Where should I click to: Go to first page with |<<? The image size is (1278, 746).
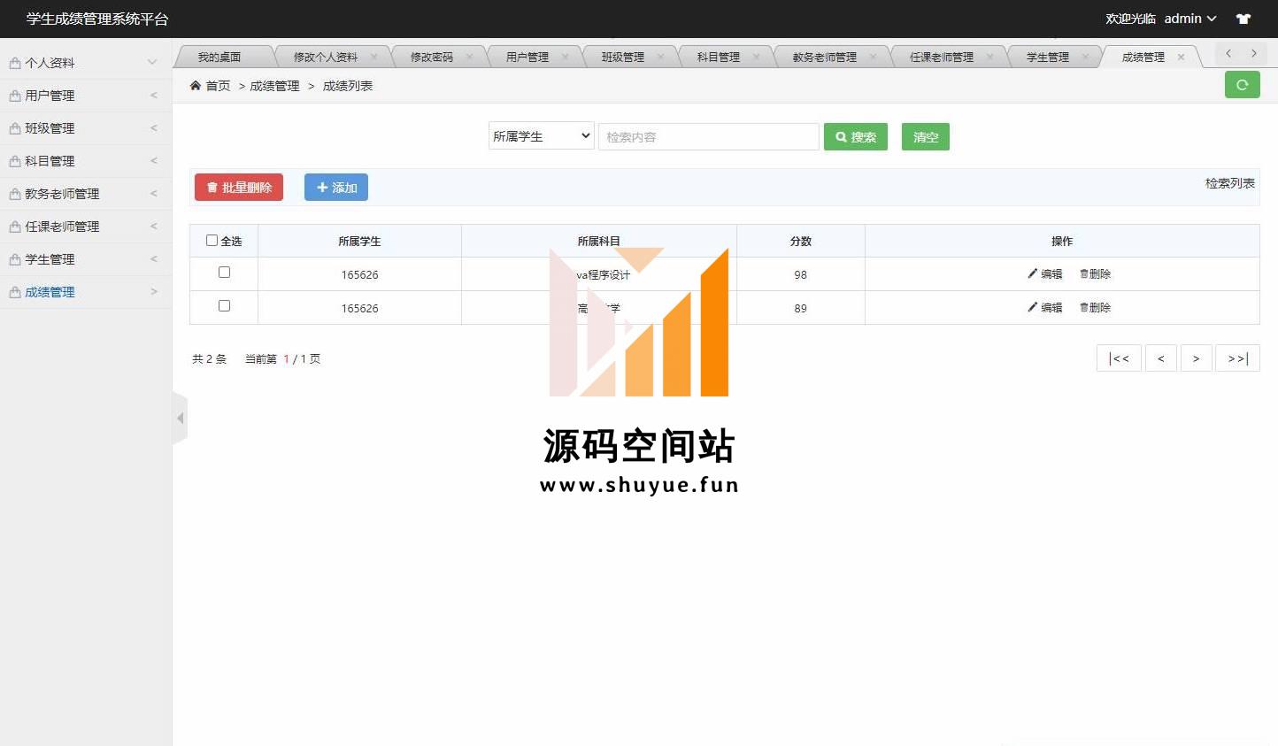coord(1119,358)
